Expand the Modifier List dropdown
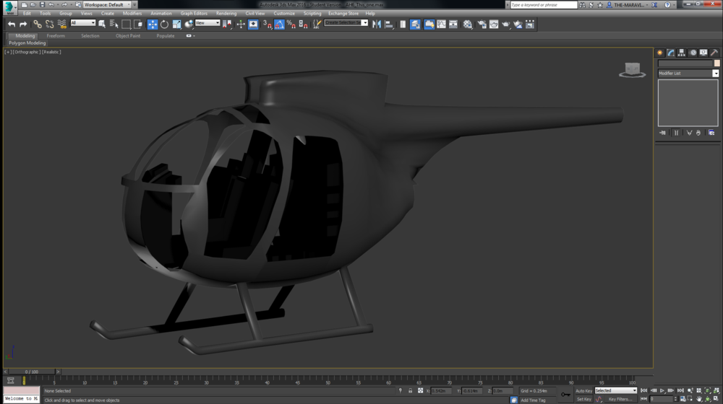Viewport: 723px width, 404px height. [715, 74]
